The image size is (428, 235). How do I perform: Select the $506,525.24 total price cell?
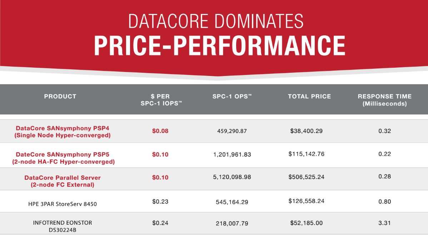tap(306, 177)
